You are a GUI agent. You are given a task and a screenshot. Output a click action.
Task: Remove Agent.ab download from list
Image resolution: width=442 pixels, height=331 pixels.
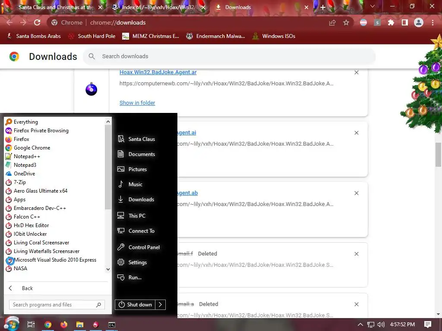356,194
